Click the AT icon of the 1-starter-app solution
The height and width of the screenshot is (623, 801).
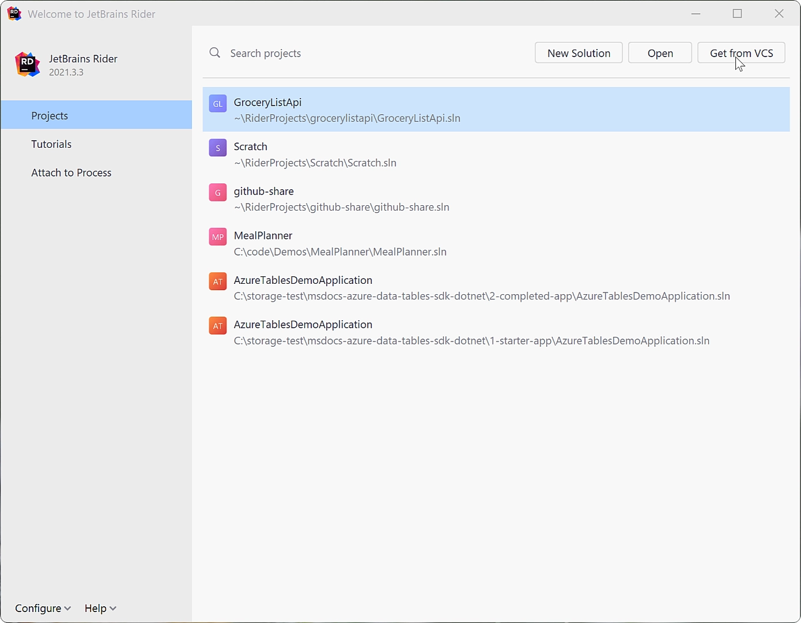(x=217, y=326)
